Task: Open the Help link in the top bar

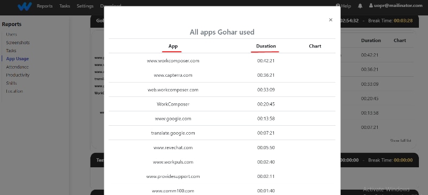Action: 343,6
